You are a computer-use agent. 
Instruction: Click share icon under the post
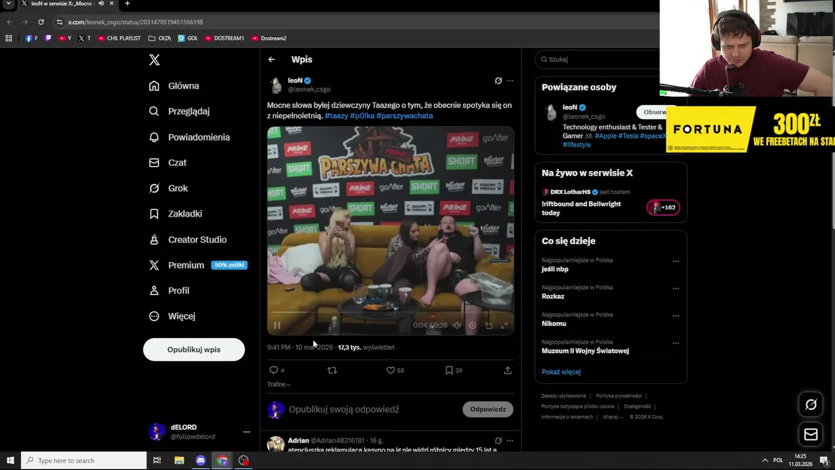pos(508,370)
